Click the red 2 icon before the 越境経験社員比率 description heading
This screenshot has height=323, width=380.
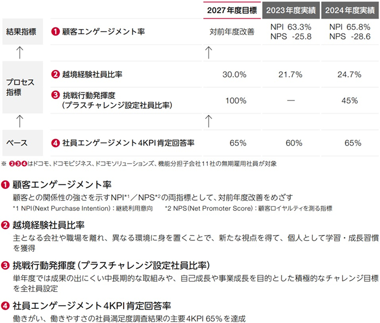point(6,224)
